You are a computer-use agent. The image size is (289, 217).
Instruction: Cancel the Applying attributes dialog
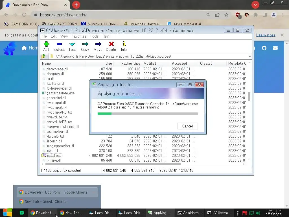click(187, 126)
